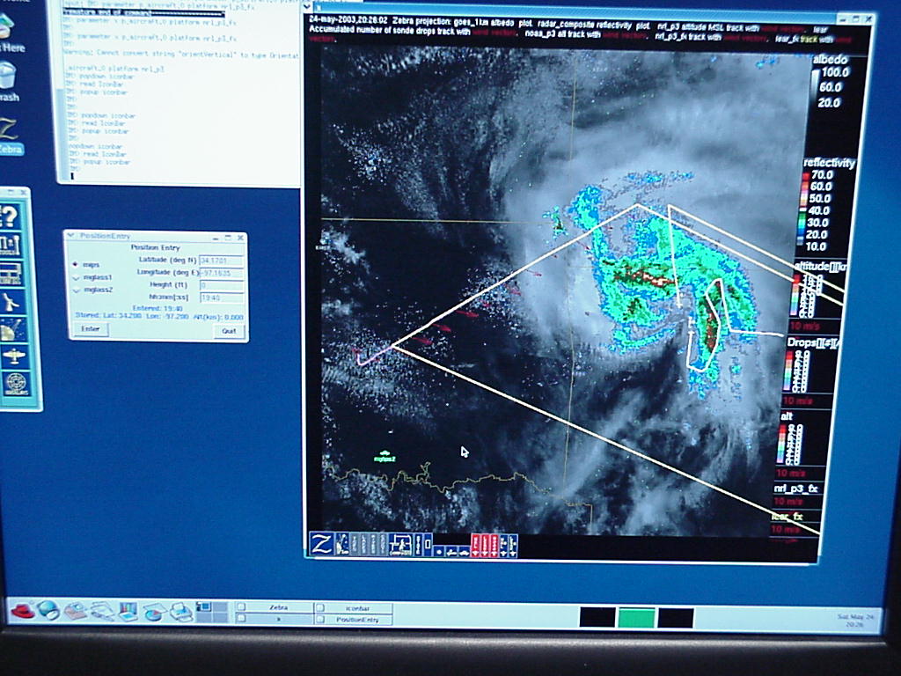Open PositionEntry window menu arrow in title bar
Viewport: 901px width, 676px height.
point(71,236)
